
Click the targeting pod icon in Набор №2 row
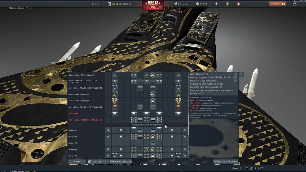point(153,137)
